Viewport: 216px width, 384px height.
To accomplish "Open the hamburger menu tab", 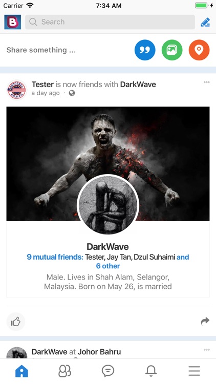I will (194, 371).
